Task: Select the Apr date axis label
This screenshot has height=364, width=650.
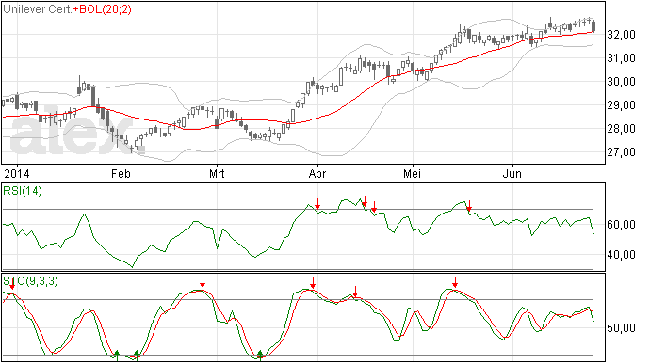Action: [x=317, y=173]
